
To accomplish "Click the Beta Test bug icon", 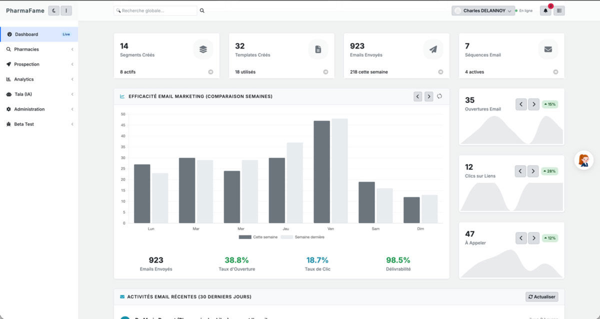I will (x=8, y=124).
